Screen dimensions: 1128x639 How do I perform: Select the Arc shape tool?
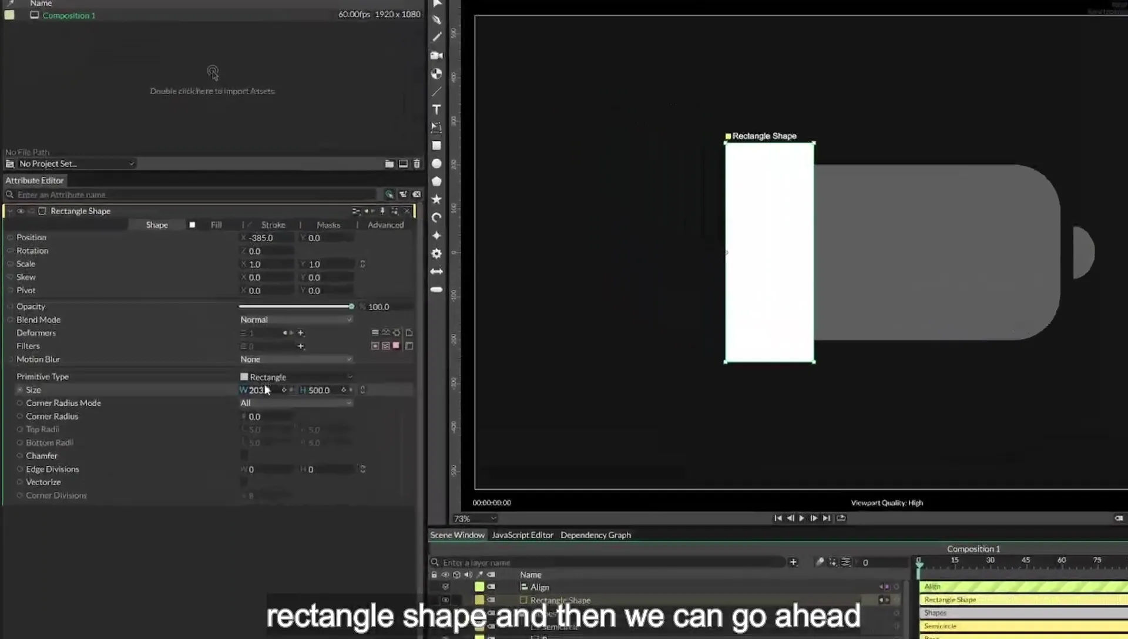[x=437, y=218]
